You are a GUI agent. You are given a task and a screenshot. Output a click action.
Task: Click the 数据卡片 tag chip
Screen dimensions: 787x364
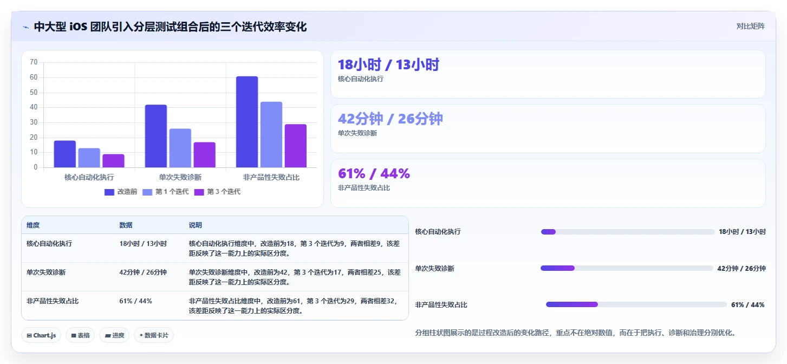[x=154, y=335]
